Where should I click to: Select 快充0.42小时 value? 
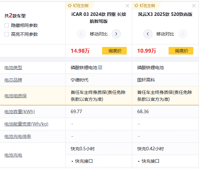click(x=151, y=149)
